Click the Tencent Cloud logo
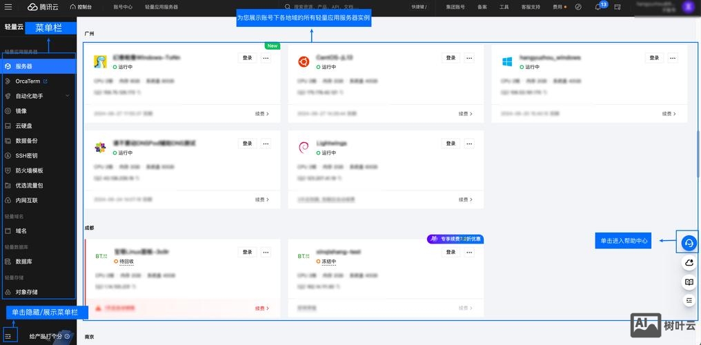 click(x=41, y=7)
